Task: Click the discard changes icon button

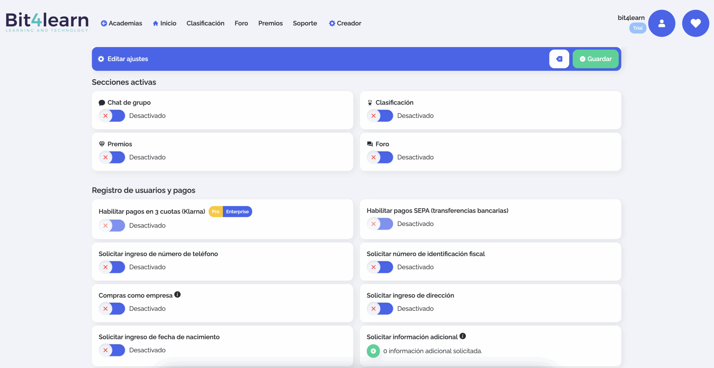Action: [559, 59]
